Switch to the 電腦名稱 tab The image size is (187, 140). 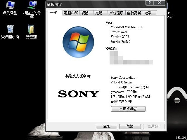[x=71, y=13]
